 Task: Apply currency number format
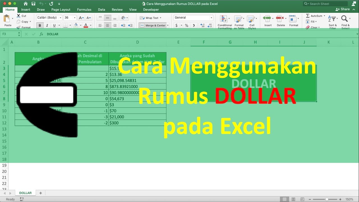(176, 26)
